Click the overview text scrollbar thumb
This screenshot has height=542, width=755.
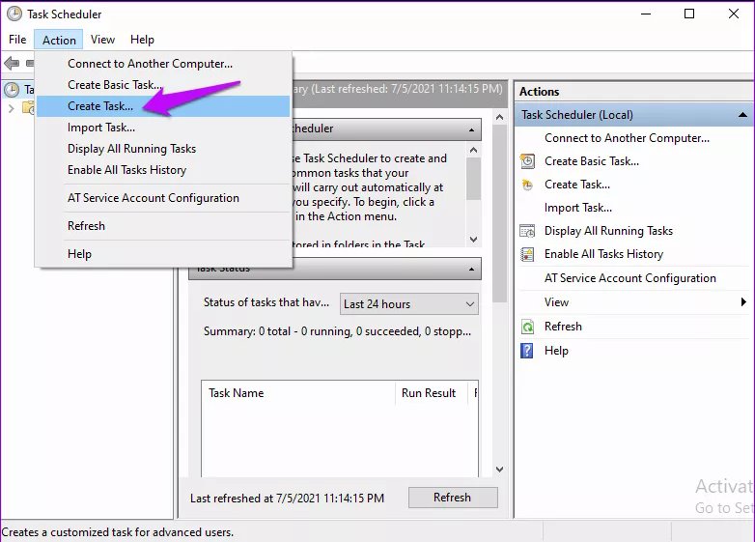pos(473,179)
